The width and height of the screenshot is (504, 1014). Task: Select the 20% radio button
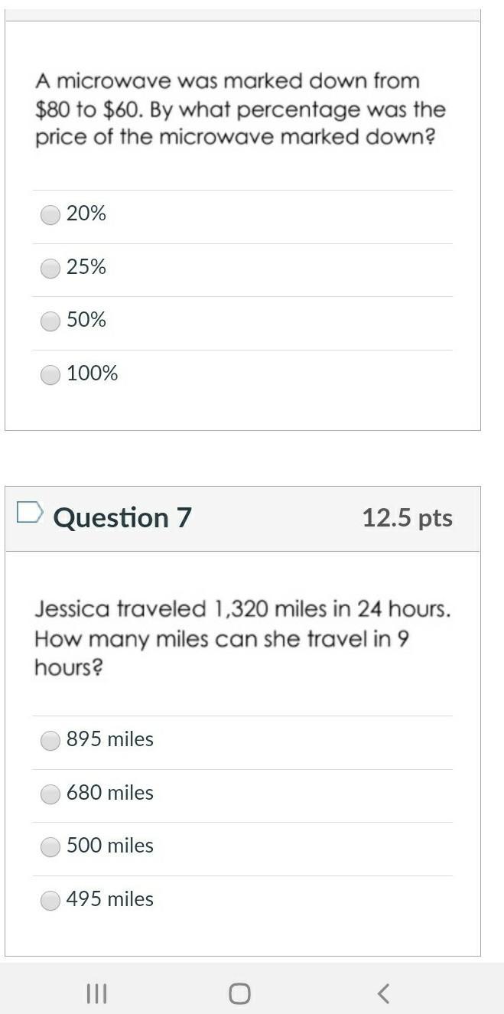[50, 215]
